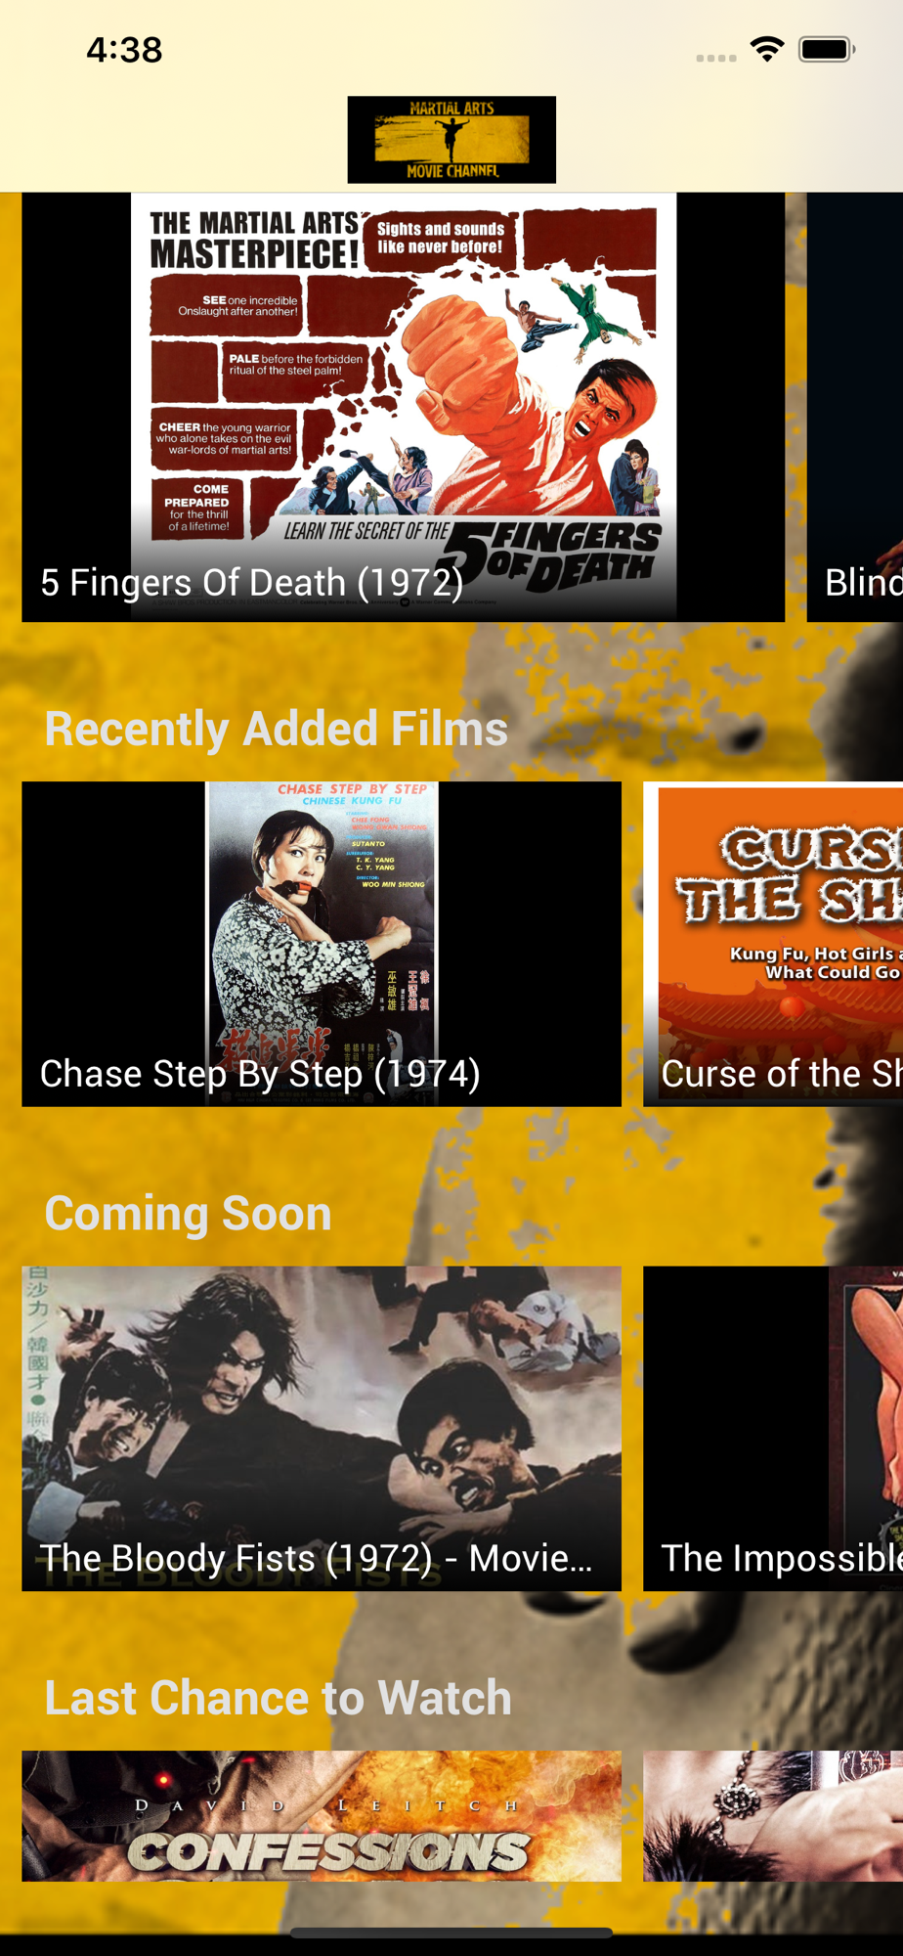This screenshot has width=903, height=1956.
Task: Tap the 4:38 clock in status bar
Action: (x=124, y=50)
